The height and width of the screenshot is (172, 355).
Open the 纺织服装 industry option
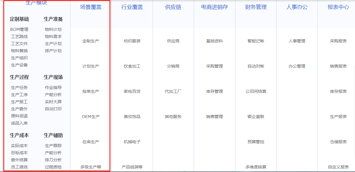(x=131, y=41)
